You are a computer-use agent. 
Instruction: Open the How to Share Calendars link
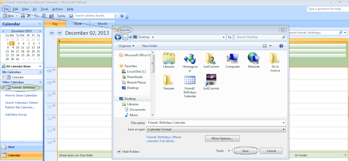pos(21,96)
